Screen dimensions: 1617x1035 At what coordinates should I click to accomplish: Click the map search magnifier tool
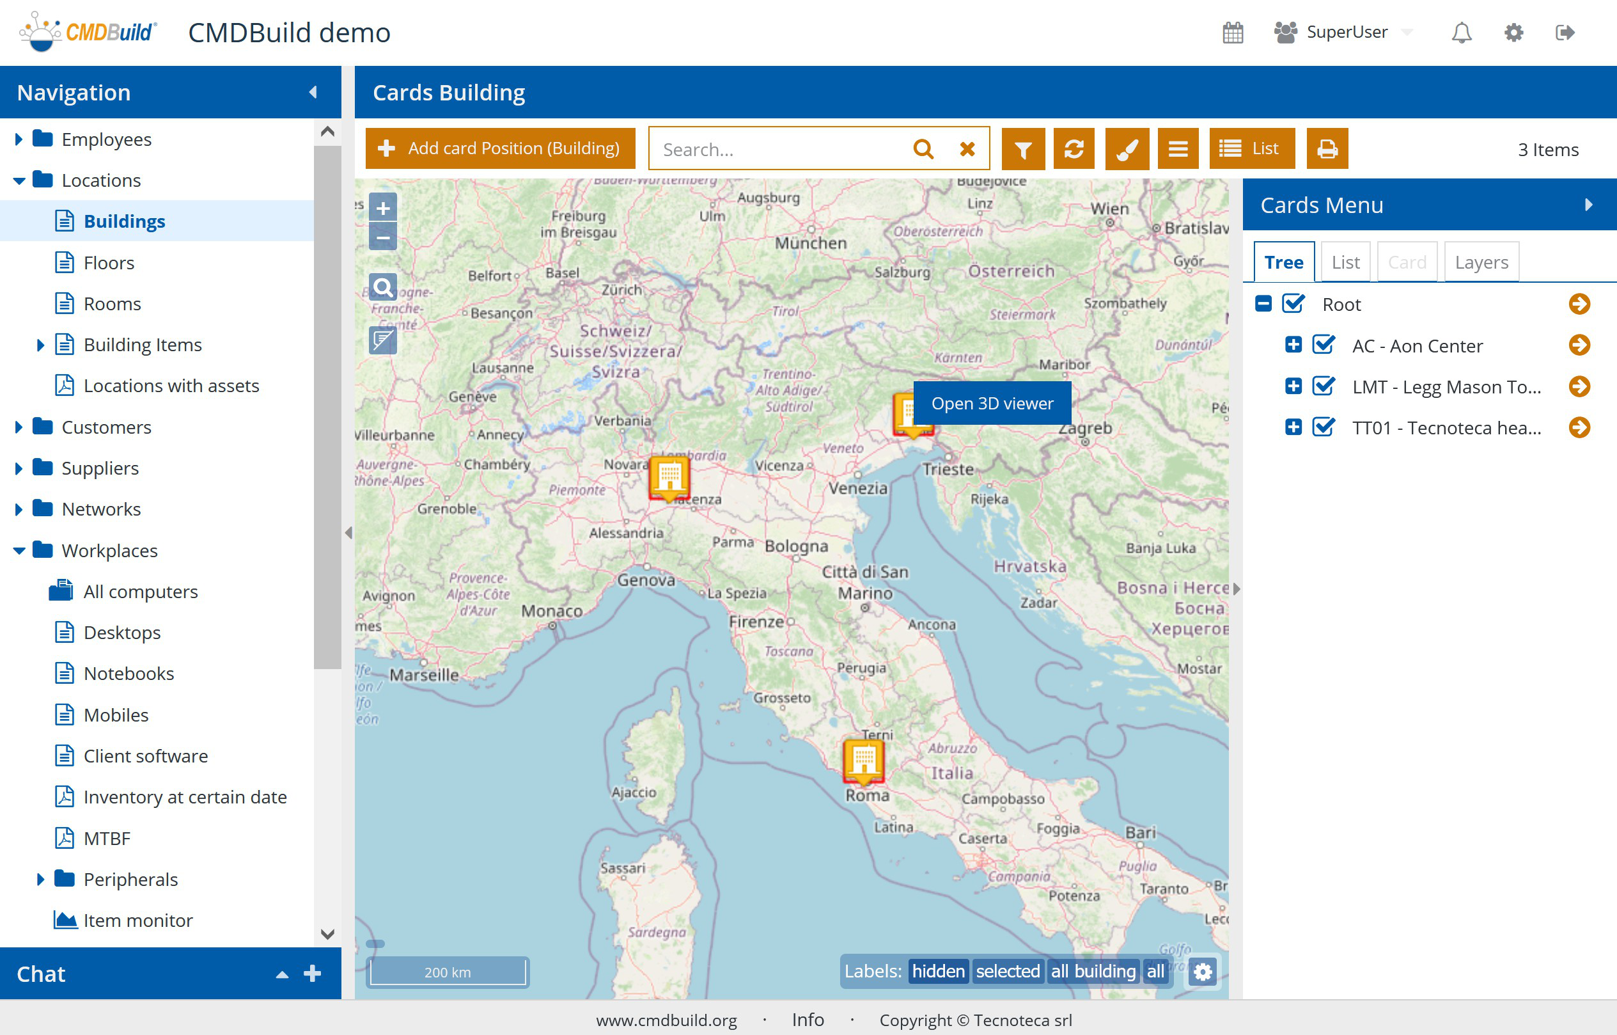(x=383, y=288)
